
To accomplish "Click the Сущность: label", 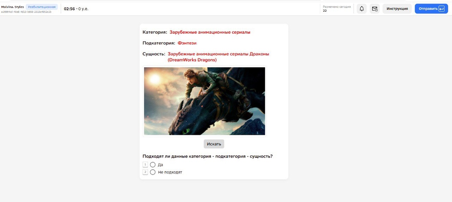I will pos(154,54).
